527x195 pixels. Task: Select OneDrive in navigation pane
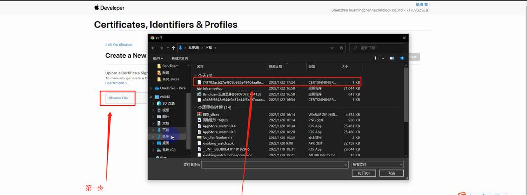(170, 88)
